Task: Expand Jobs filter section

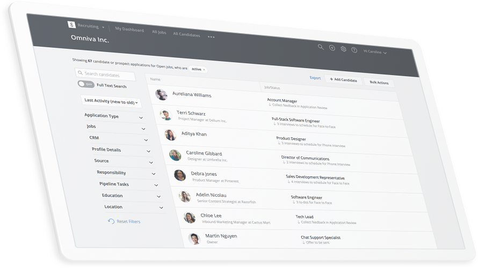Action: [116, 127]
